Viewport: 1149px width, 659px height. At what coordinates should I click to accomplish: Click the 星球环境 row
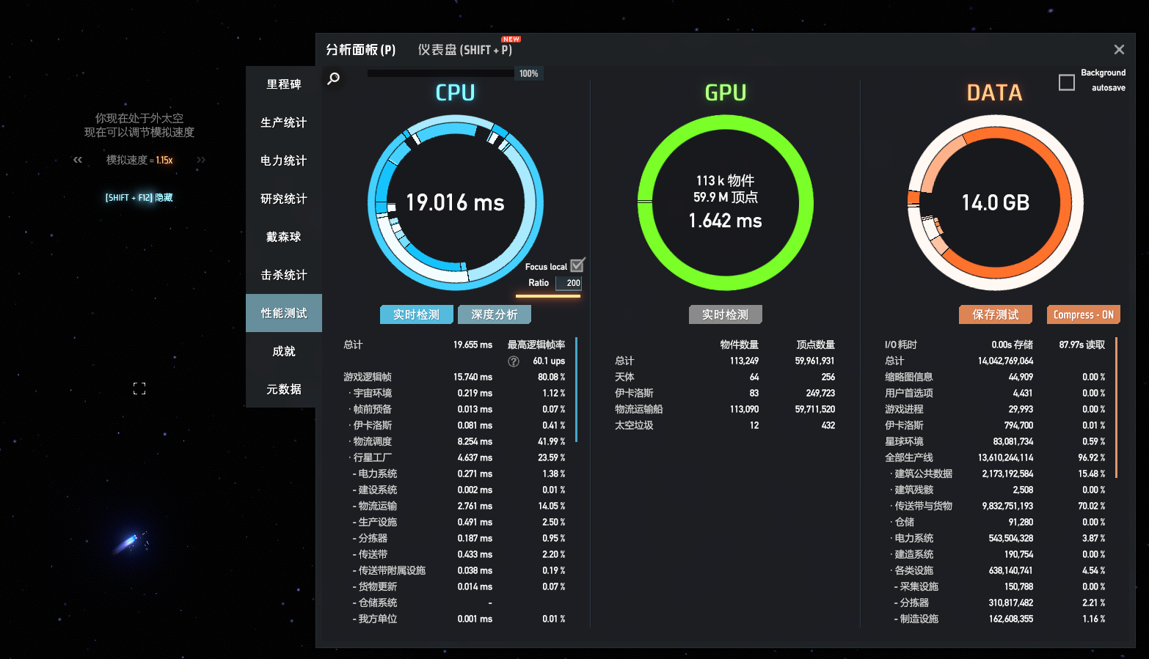click(x=995, y=441)
